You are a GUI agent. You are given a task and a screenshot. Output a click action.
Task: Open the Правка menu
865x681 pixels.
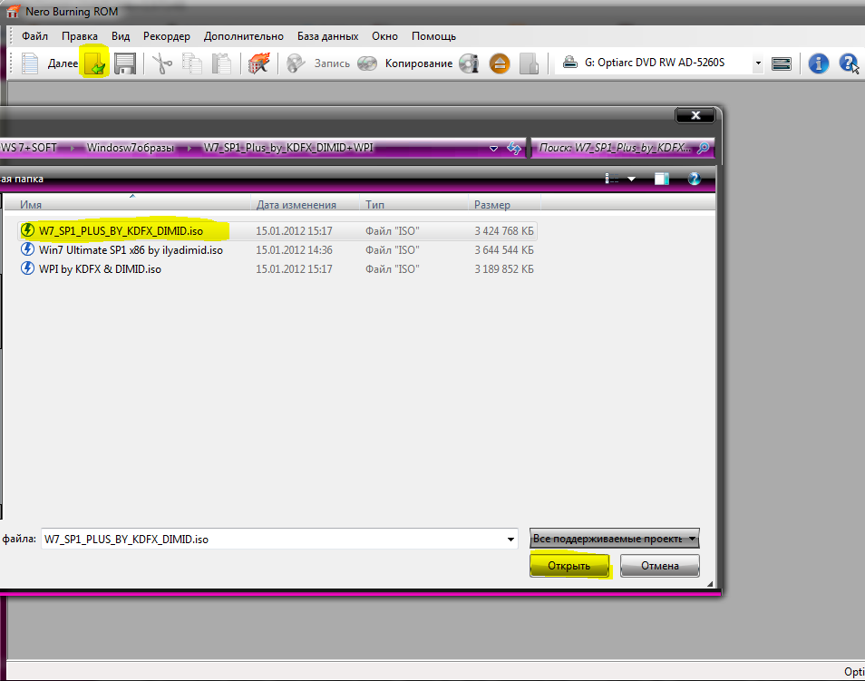[80, 36]
